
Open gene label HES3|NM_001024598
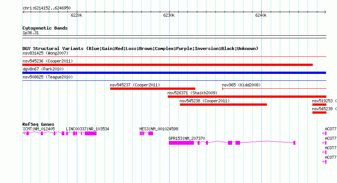tap(159, 129)
